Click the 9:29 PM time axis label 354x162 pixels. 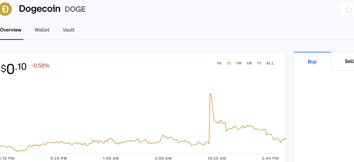59,158
